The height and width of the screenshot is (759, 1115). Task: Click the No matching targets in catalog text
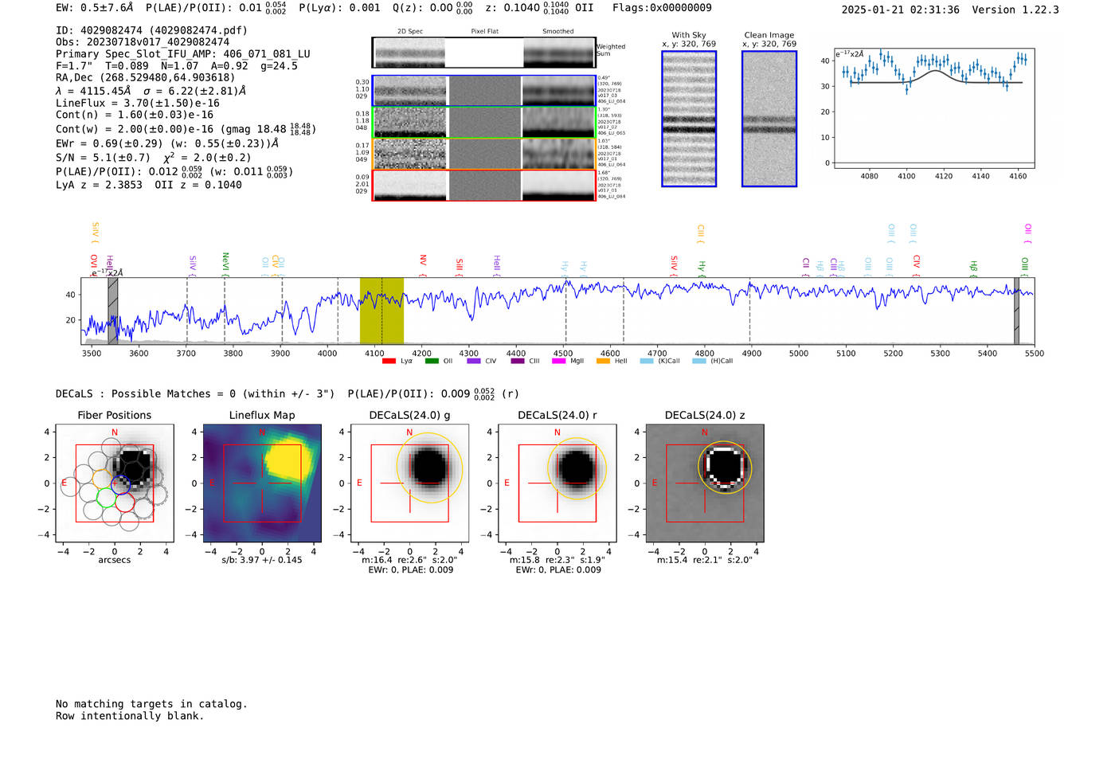151,704
